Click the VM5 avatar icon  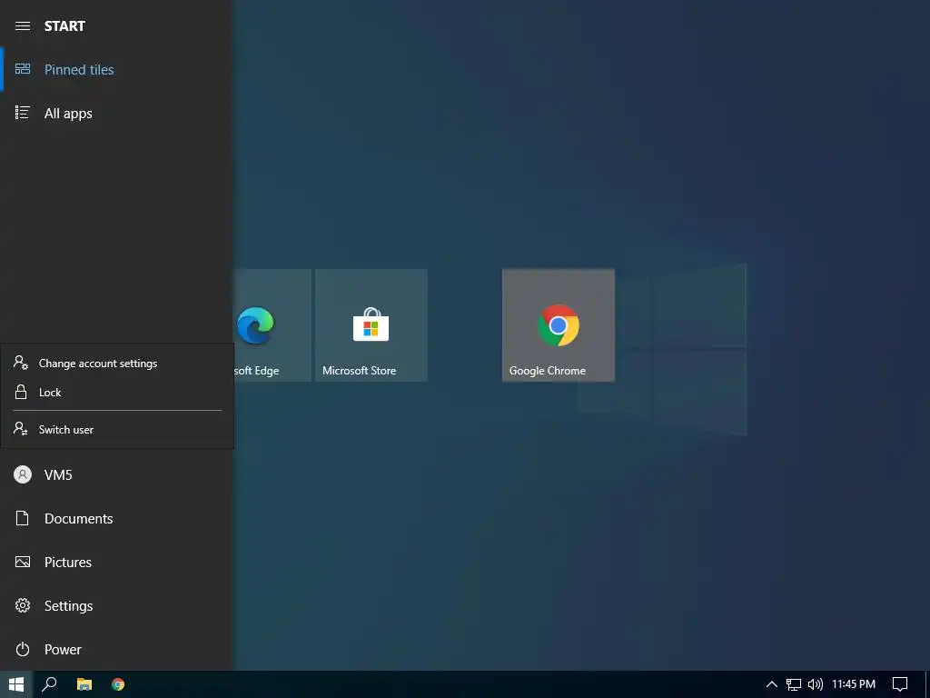click(x=23, y=474)
